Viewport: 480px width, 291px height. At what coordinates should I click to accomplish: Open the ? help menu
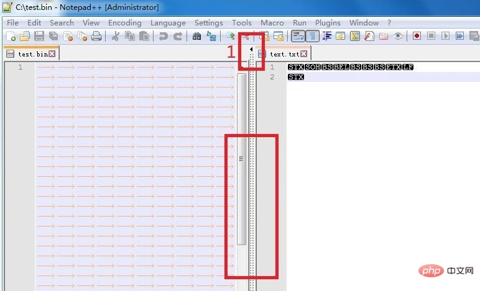(x=389, y=22)
